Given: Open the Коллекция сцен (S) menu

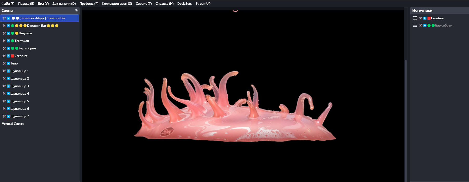Looking at the screenshot, I should (117, 4).
